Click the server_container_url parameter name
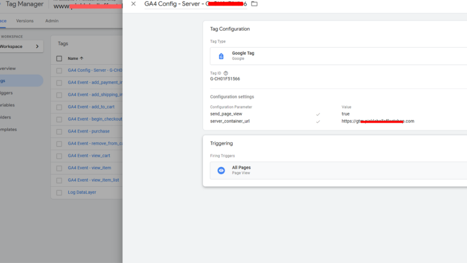 pyautogui.click(x=230, y=121)
